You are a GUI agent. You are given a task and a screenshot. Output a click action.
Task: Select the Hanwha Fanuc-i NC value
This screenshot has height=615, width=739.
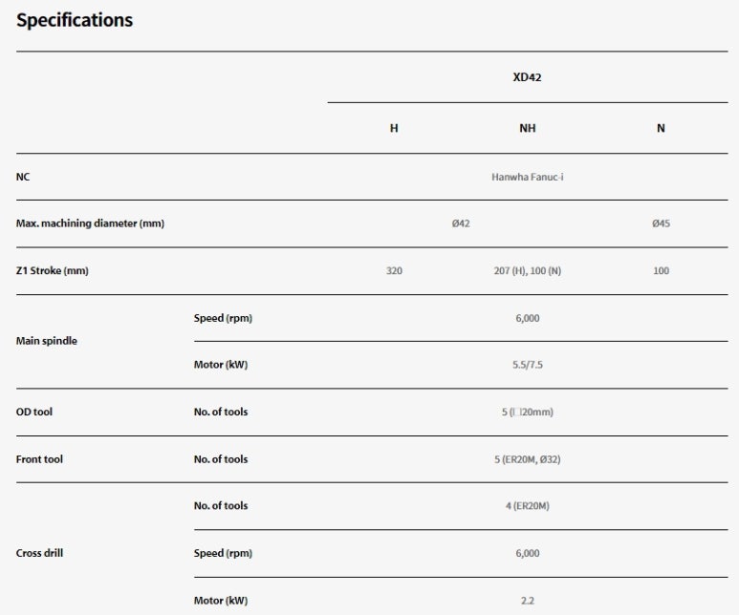click(527, 177)
